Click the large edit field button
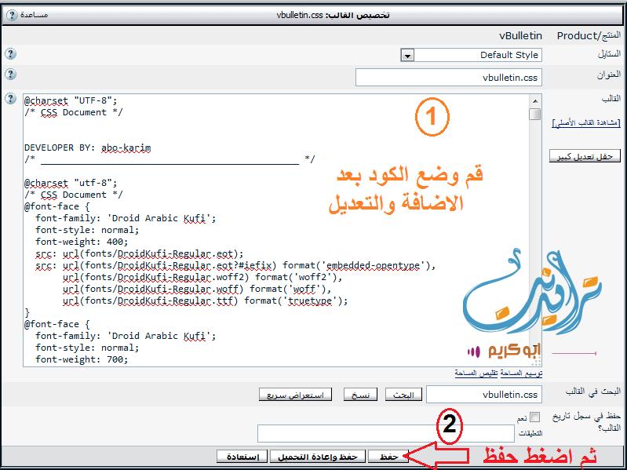The height and width of the screenshot is (470, 627). (x=585, y=156)
